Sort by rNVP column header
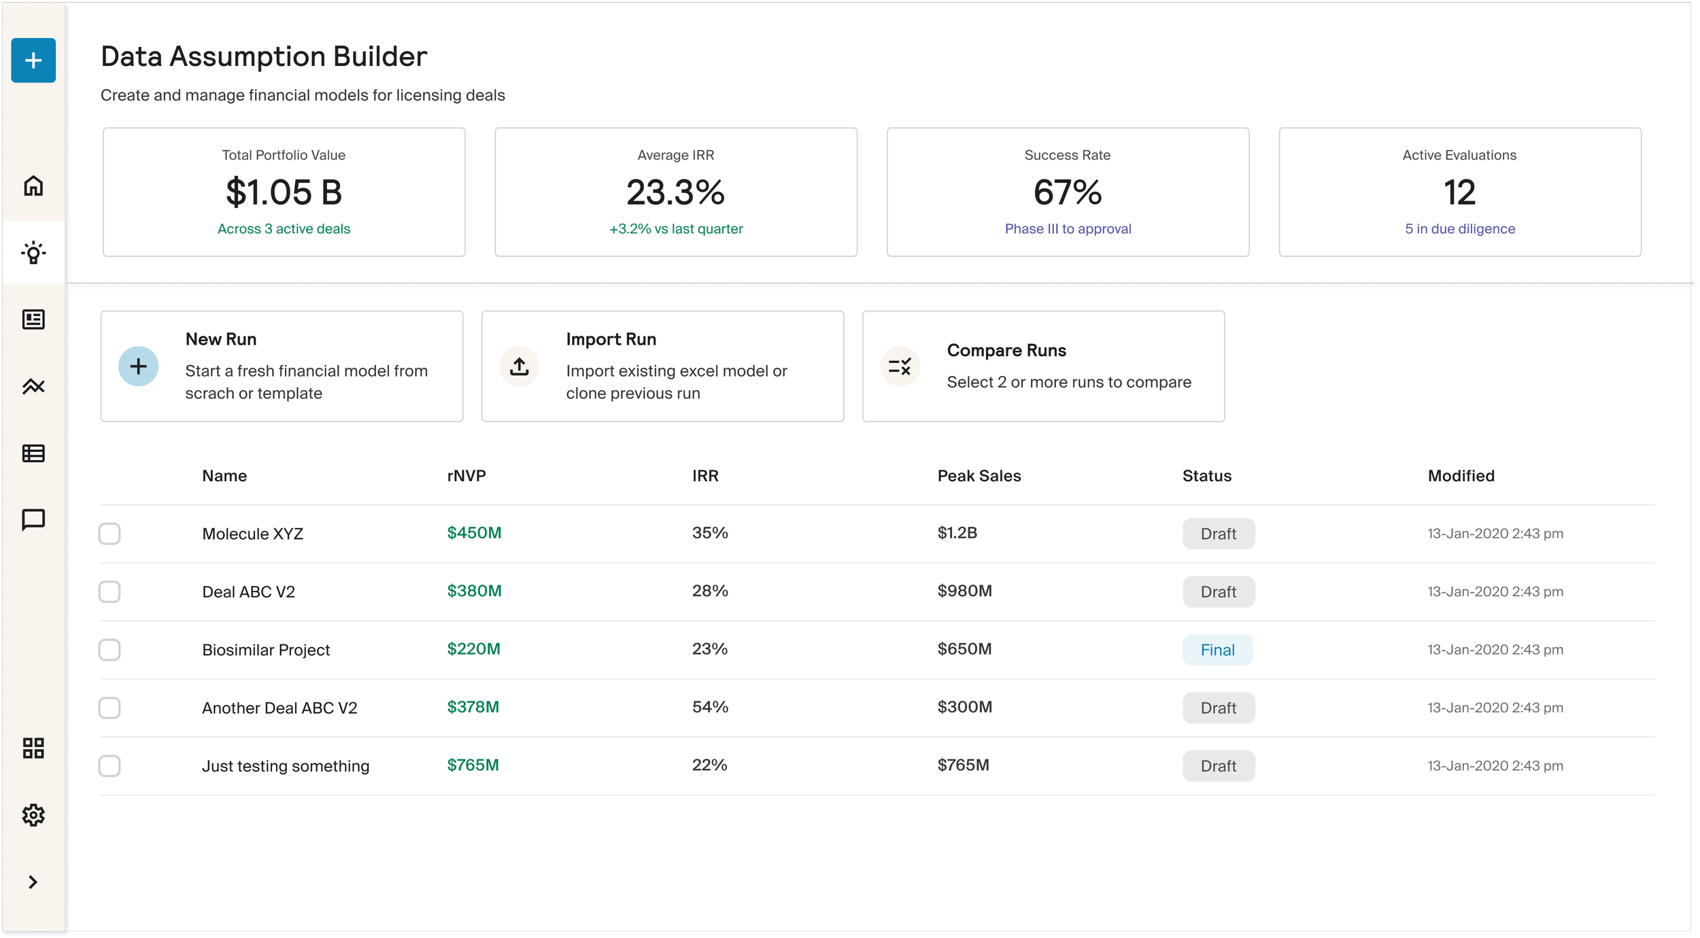 pos(466,476)
